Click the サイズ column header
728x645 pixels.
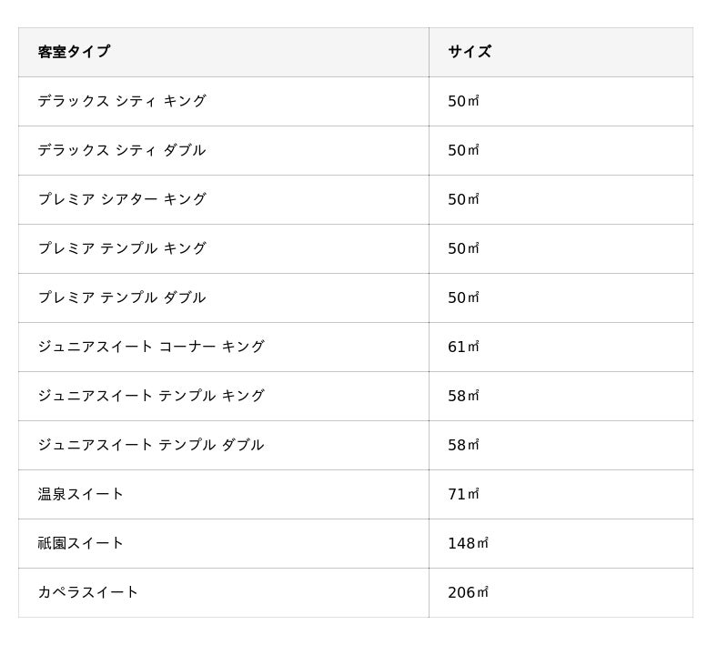(470, 52)
